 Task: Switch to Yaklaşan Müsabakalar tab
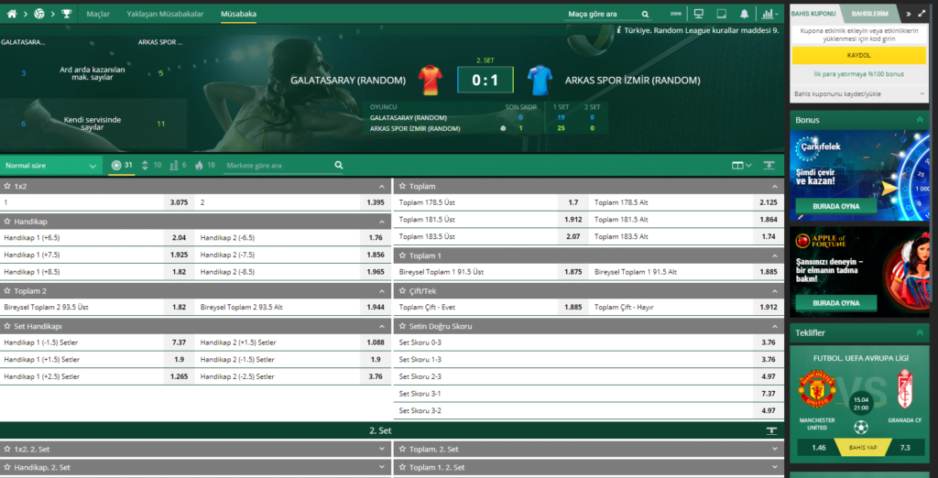[165, 13]
